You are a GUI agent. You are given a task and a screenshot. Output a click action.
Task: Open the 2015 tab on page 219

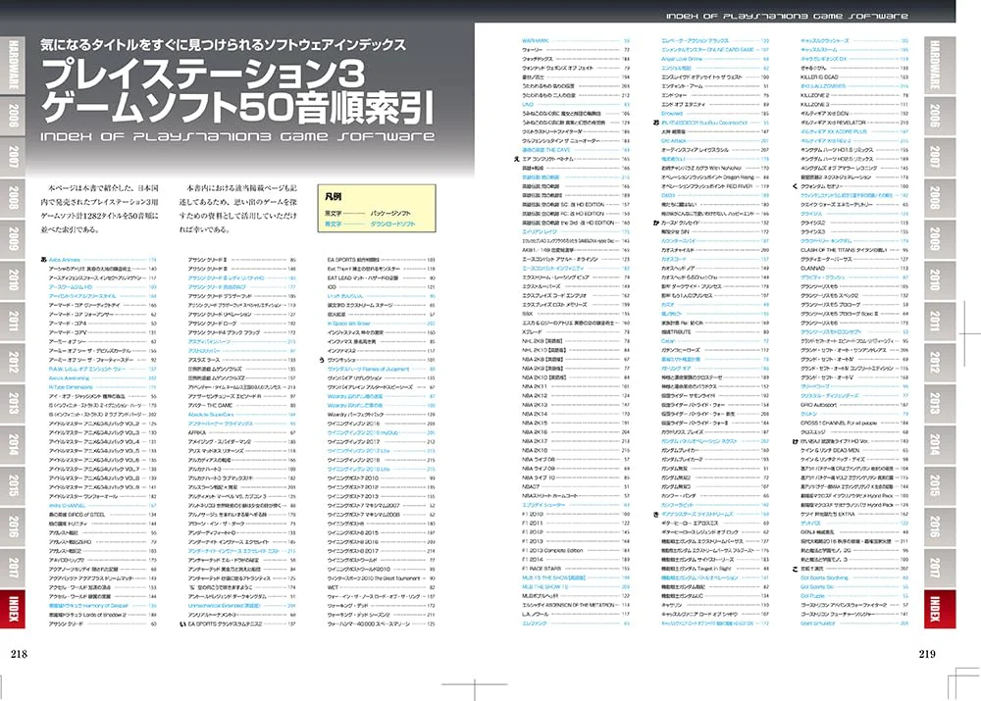coord(940,484)
